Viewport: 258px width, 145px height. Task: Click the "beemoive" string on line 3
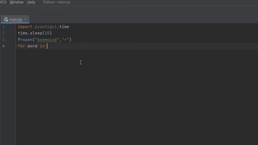click(47, 39)
